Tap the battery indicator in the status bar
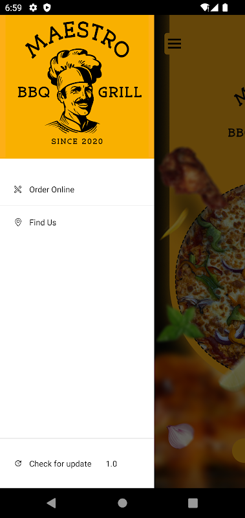Image resolution: width=245 pixels, height=518 pixels. click(225, 8)
